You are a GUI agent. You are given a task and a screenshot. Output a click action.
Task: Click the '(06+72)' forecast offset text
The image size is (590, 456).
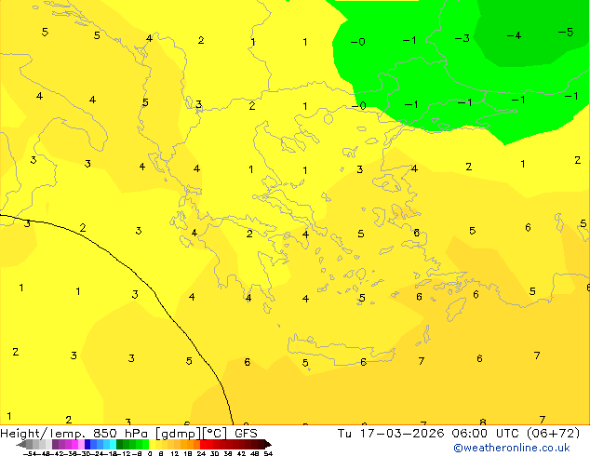coord(553,434)
